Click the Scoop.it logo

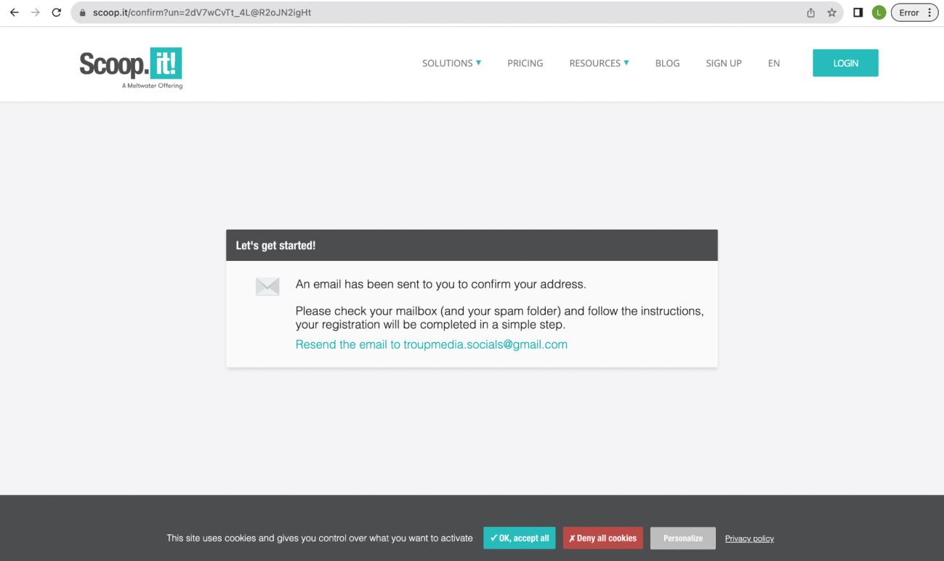pyautogui.click(x=131, y=66)
